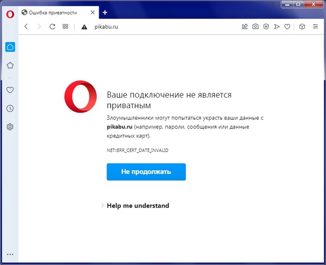Close the Opera window
Viewport: 326px width, 265px height.
click(313, 4)
